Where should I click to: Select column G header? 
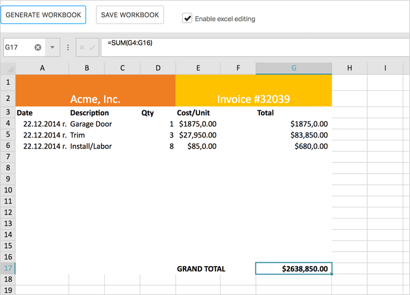point(294,68)
